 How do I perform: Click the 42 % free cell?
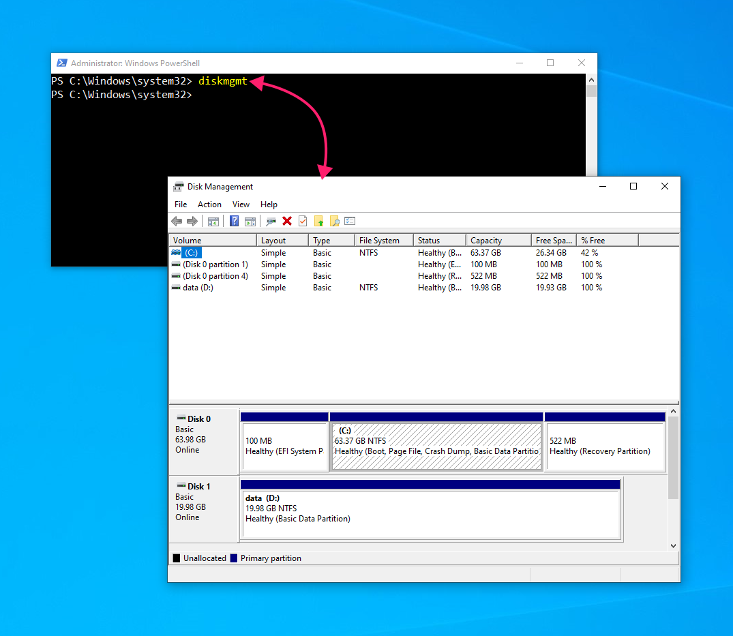pos(590,252)
